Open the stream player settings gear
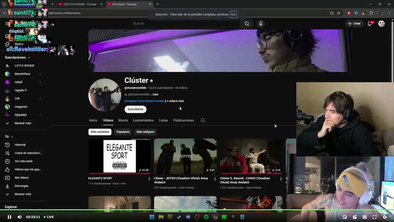This screenshot has width=394, height=222. click(x=384, y=217)
